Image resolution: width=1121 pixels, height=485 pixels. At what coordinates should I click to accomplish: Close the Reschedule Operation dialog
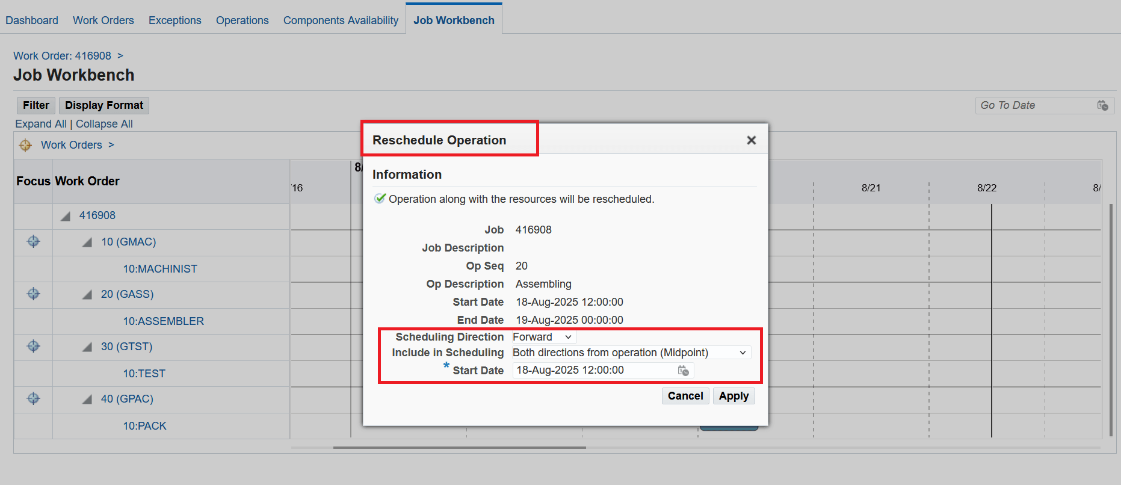point(751,140)
